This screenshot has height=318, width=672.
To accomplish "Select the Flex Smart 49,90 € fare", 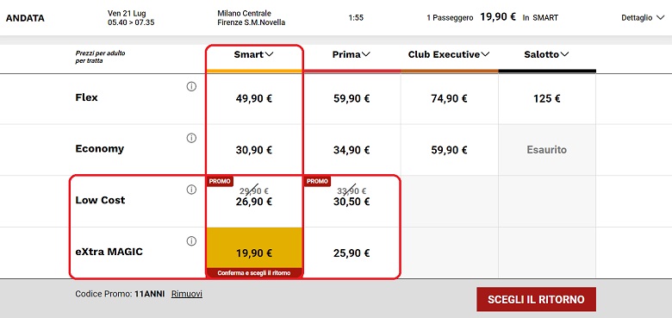I will [x=254, y=99].
